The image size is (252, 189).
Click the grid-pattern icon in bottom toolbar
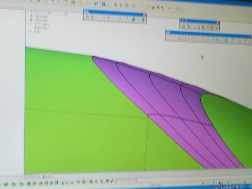point(46,183)
